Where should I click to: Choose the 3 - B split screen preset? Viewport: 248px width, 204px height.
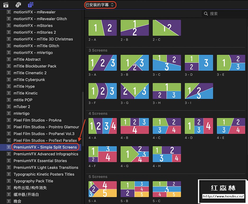click(135, 63)
